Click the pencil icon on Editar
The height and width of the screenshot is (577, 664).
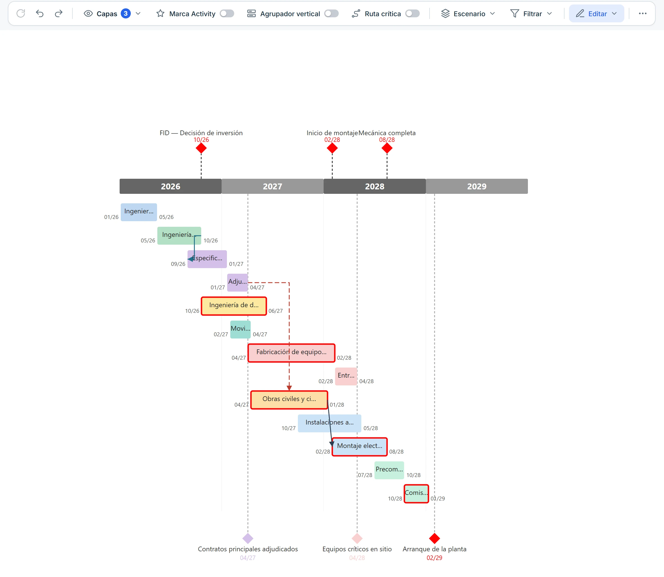point(580,13)
